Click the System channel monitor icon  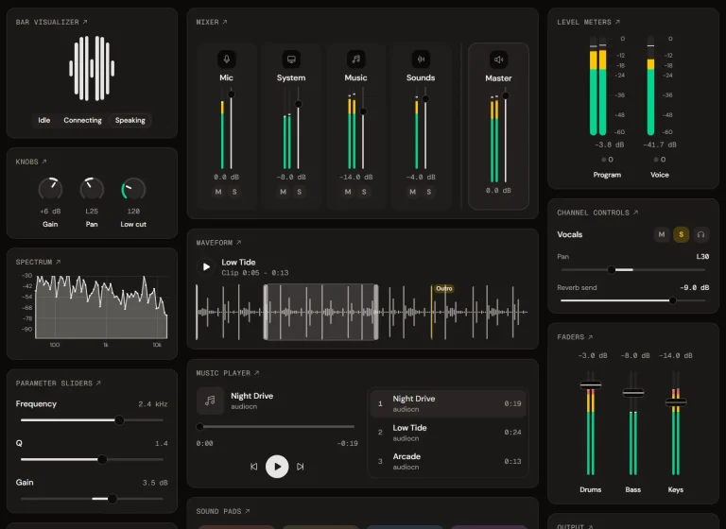tap(291, 60)
